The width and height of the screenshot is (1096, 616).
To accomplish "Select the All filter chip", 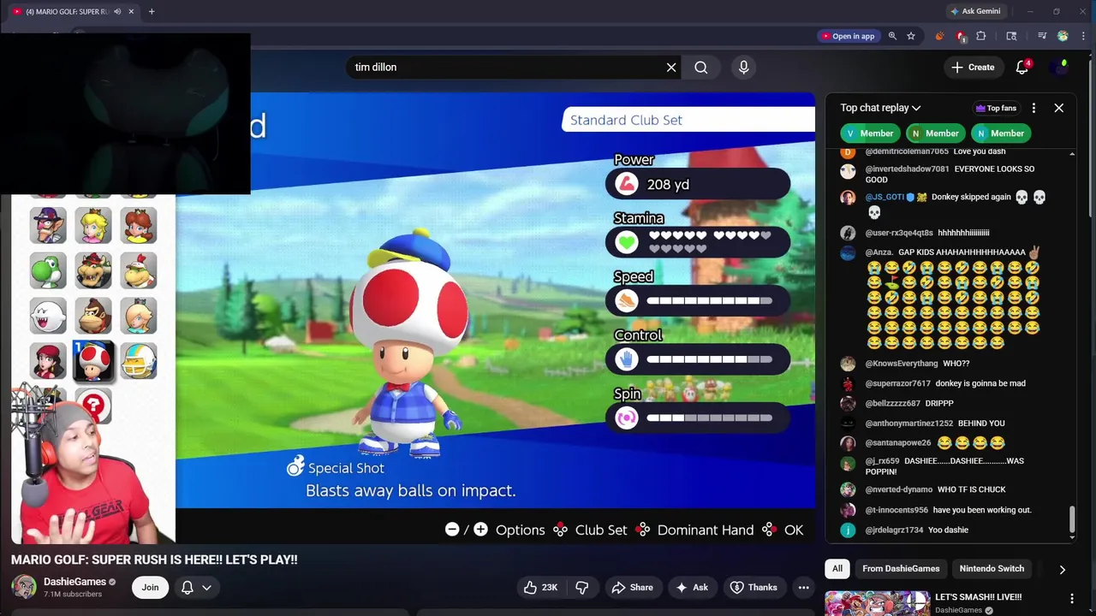I will 837,569.
